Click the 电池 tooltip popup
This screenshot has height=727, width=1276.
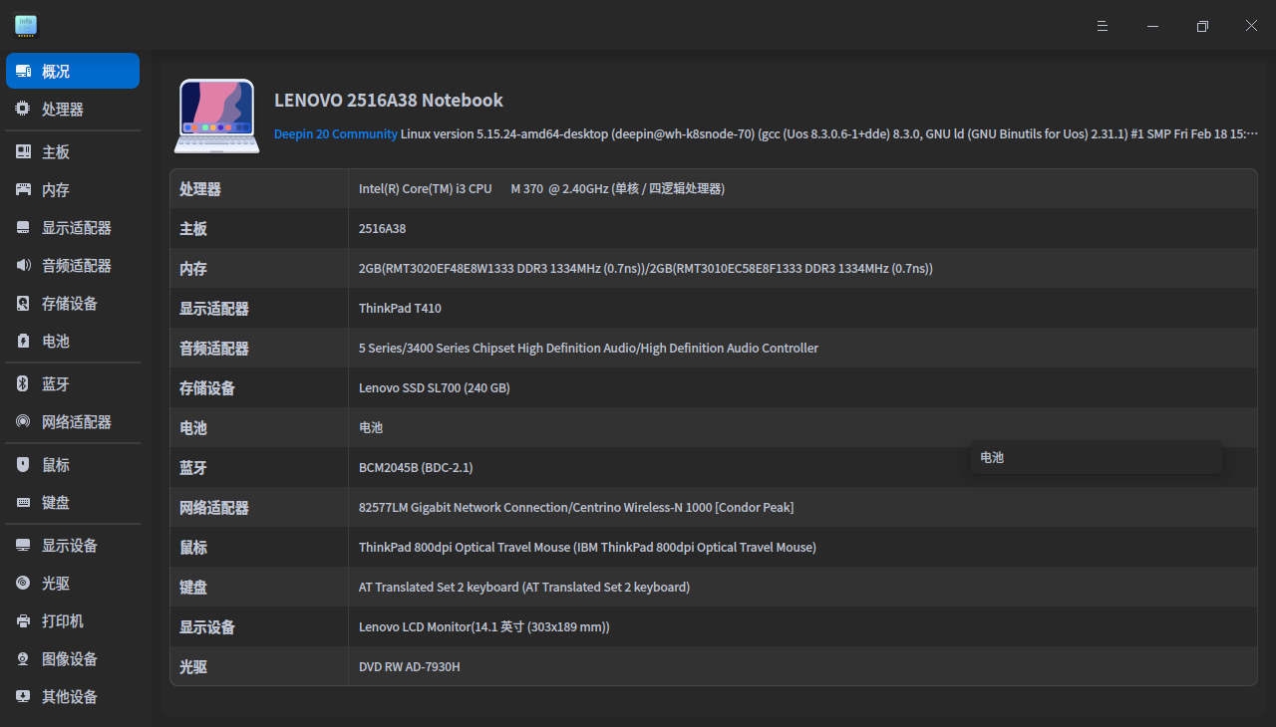pyautogui.click(x=1096, y=458)
